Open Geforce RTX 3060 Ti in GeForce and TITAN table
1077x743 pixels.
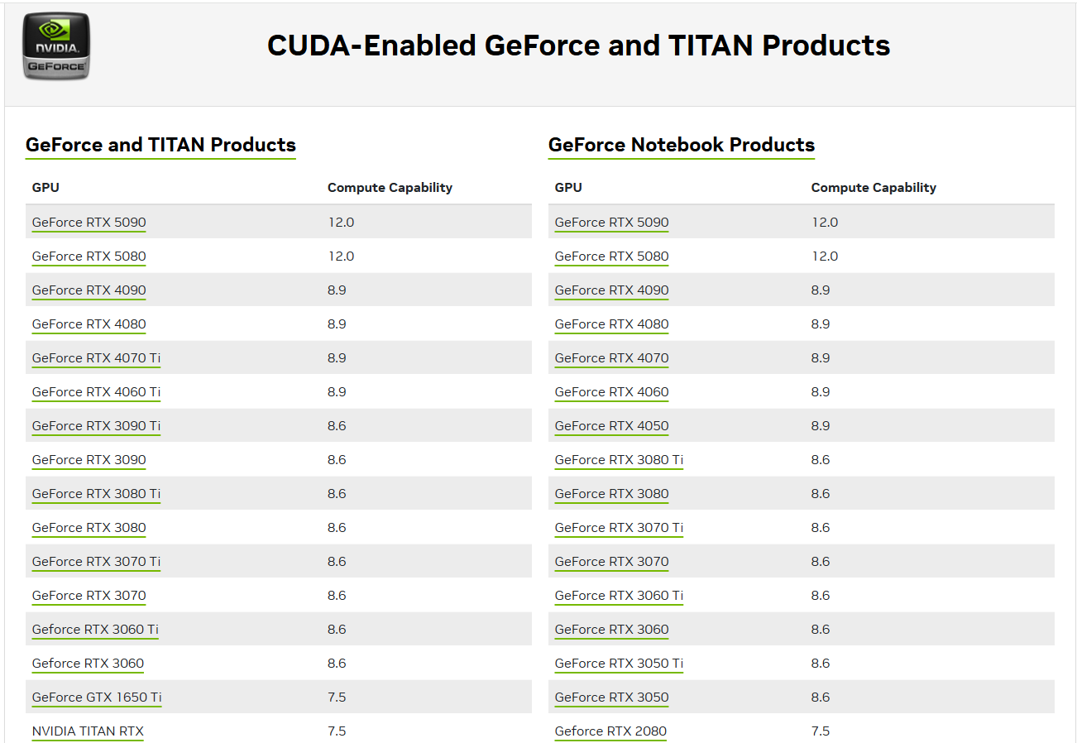(95, 629)
